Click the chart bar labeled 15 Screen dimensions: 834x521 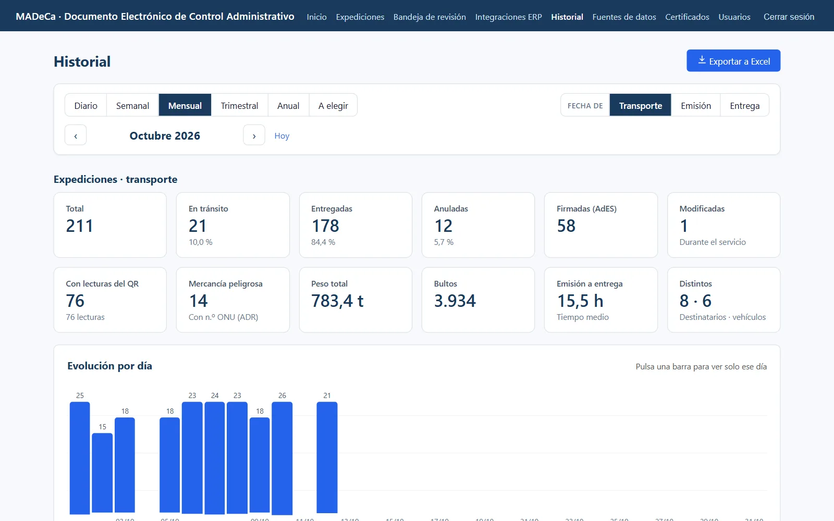tap(102, 473)
